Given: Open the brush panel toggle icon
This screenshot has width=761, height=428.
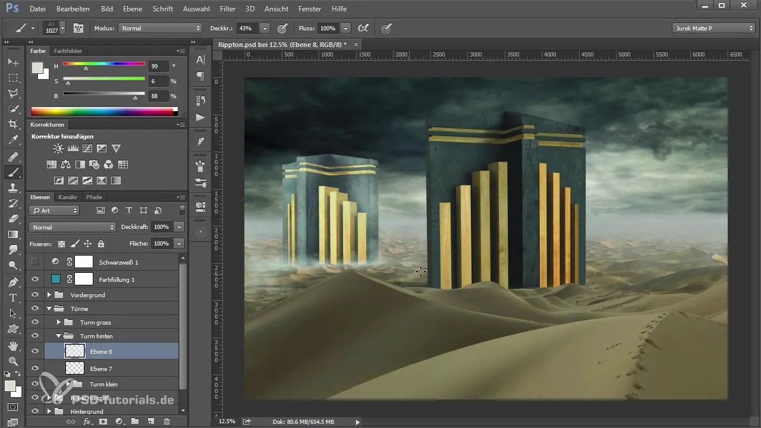Looking at the screenshot, I should [78, 28].
